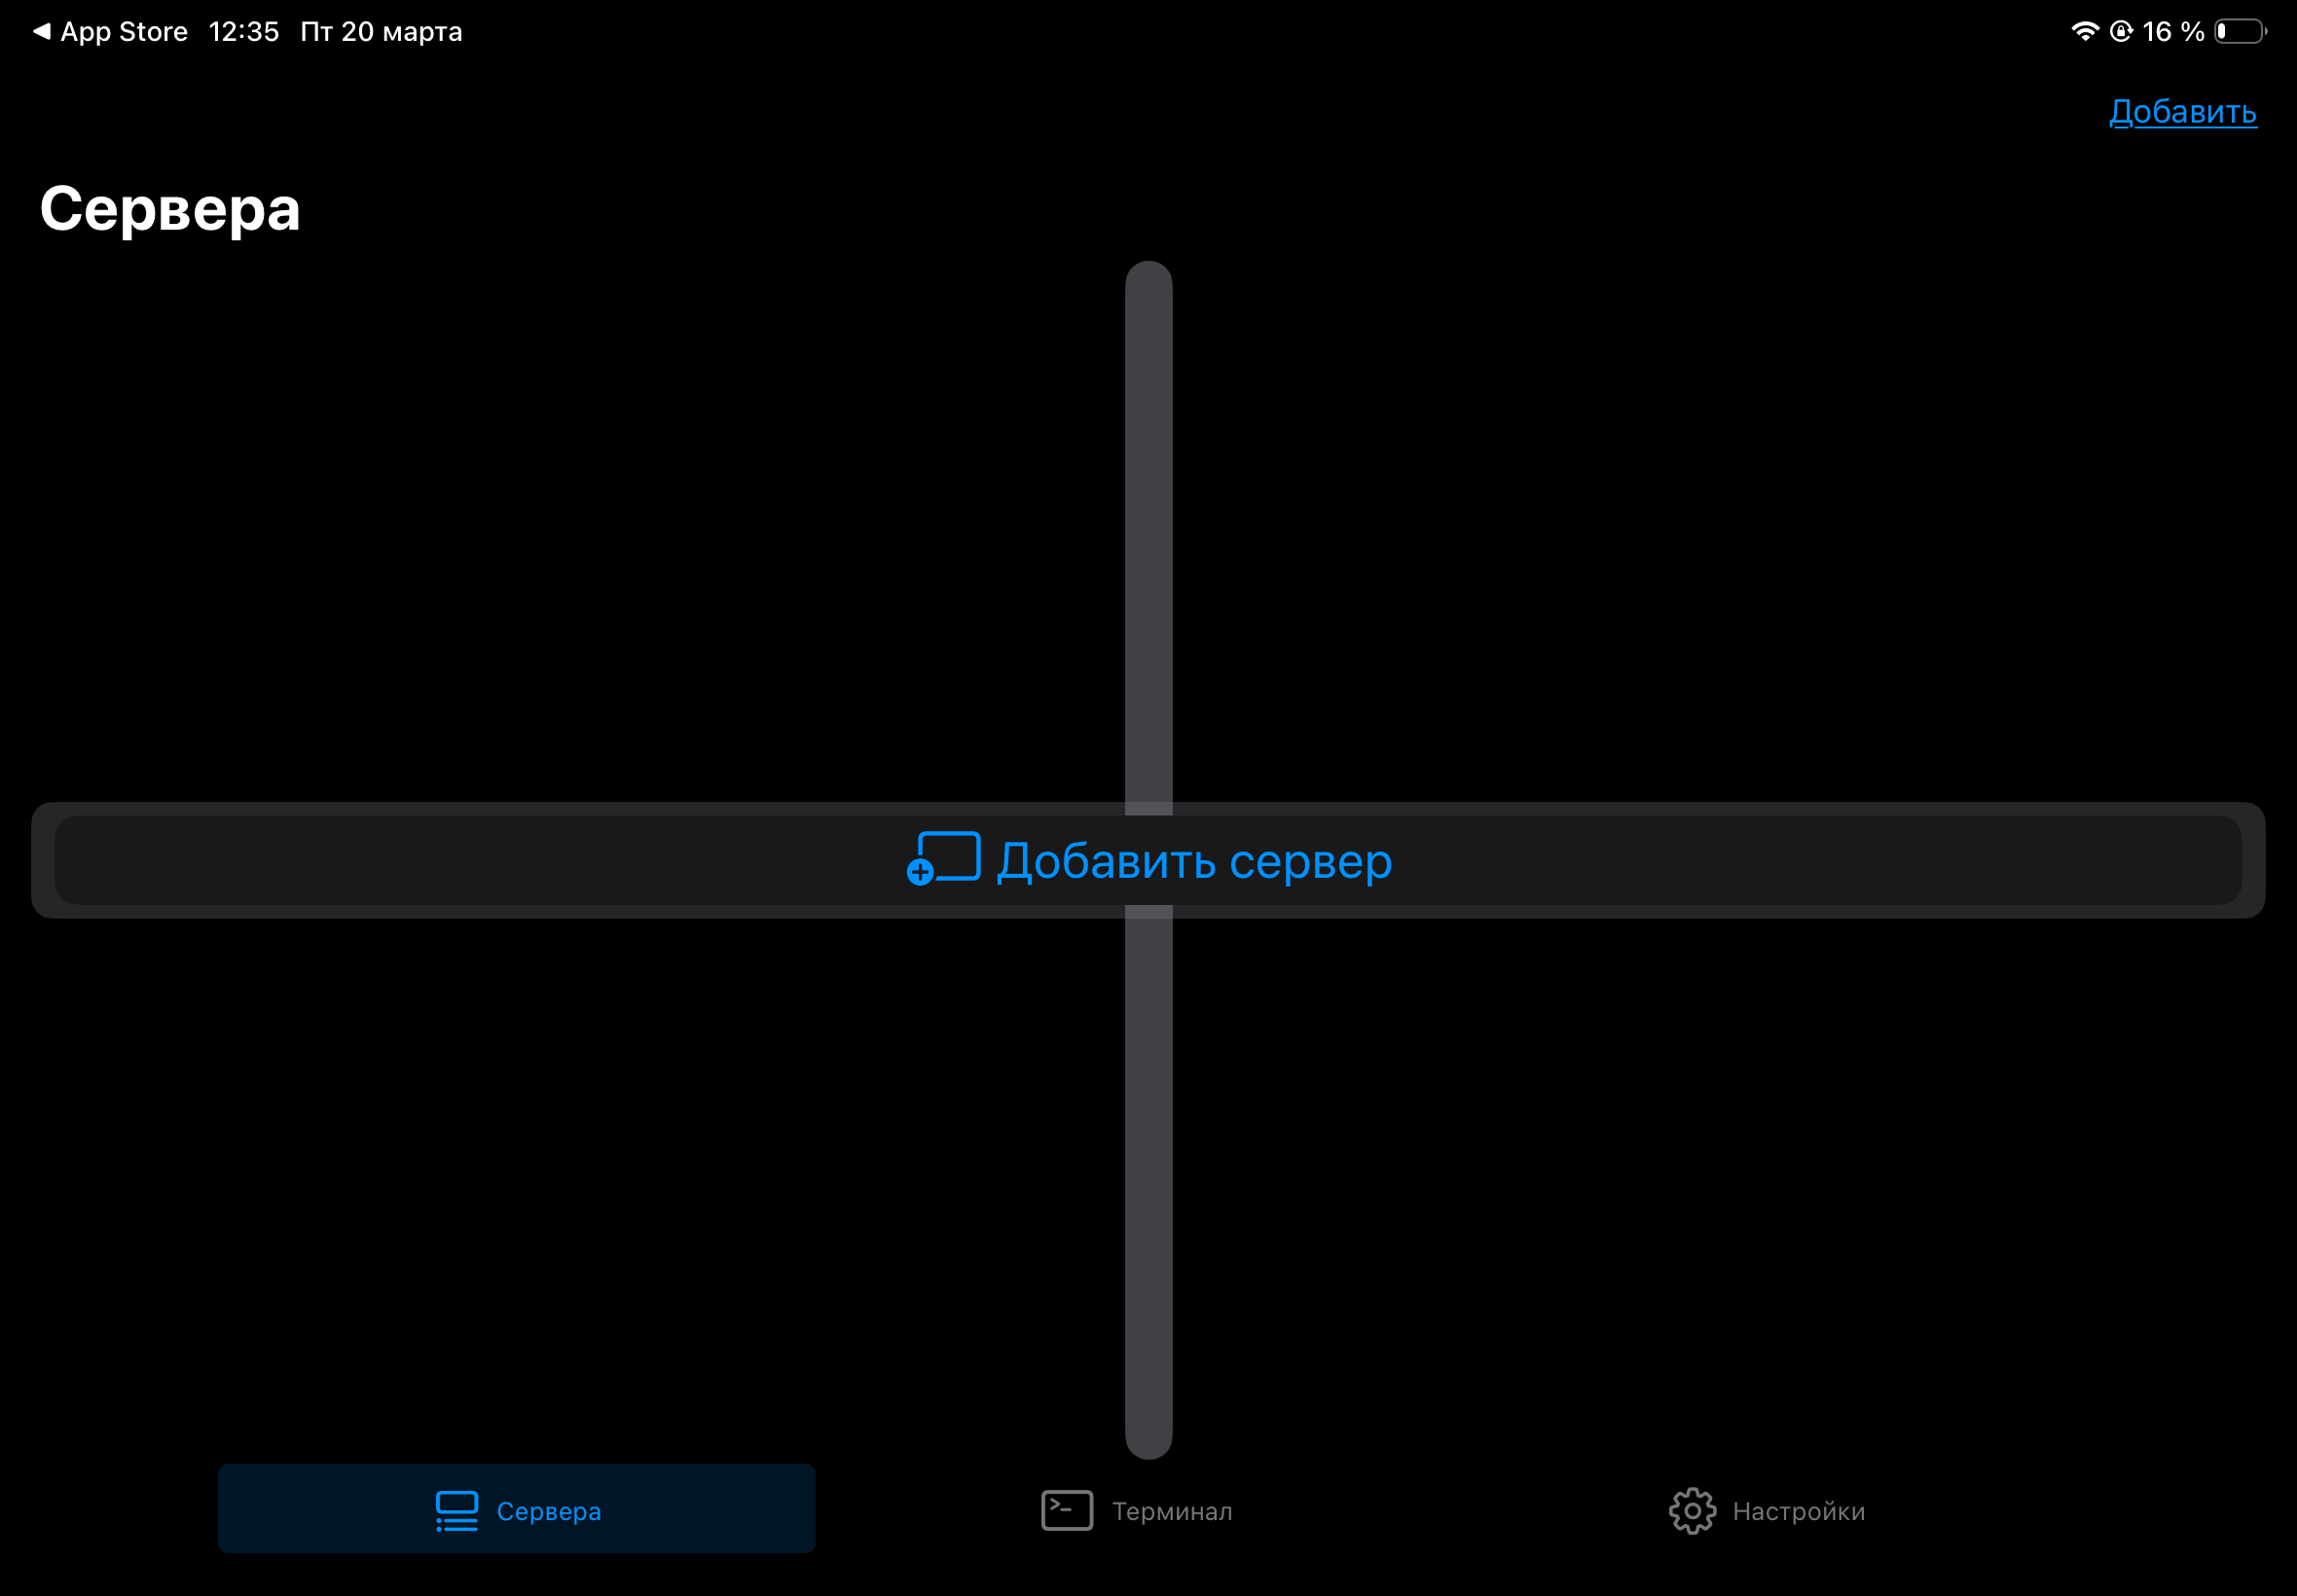Click the vertical gray bar above the button
Viewport: 2297px width, 1596px height.
[1148, 530]
